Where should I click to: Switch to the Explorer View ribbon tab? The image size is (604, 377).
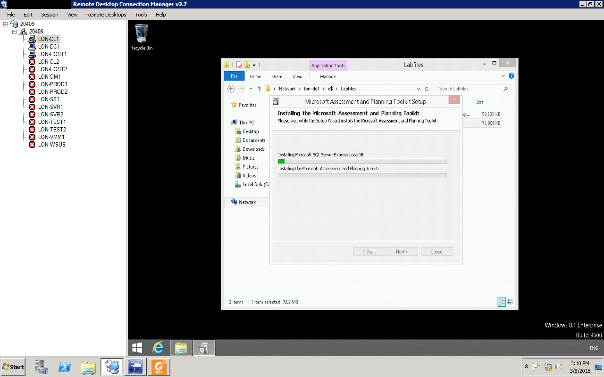(297, 77)
